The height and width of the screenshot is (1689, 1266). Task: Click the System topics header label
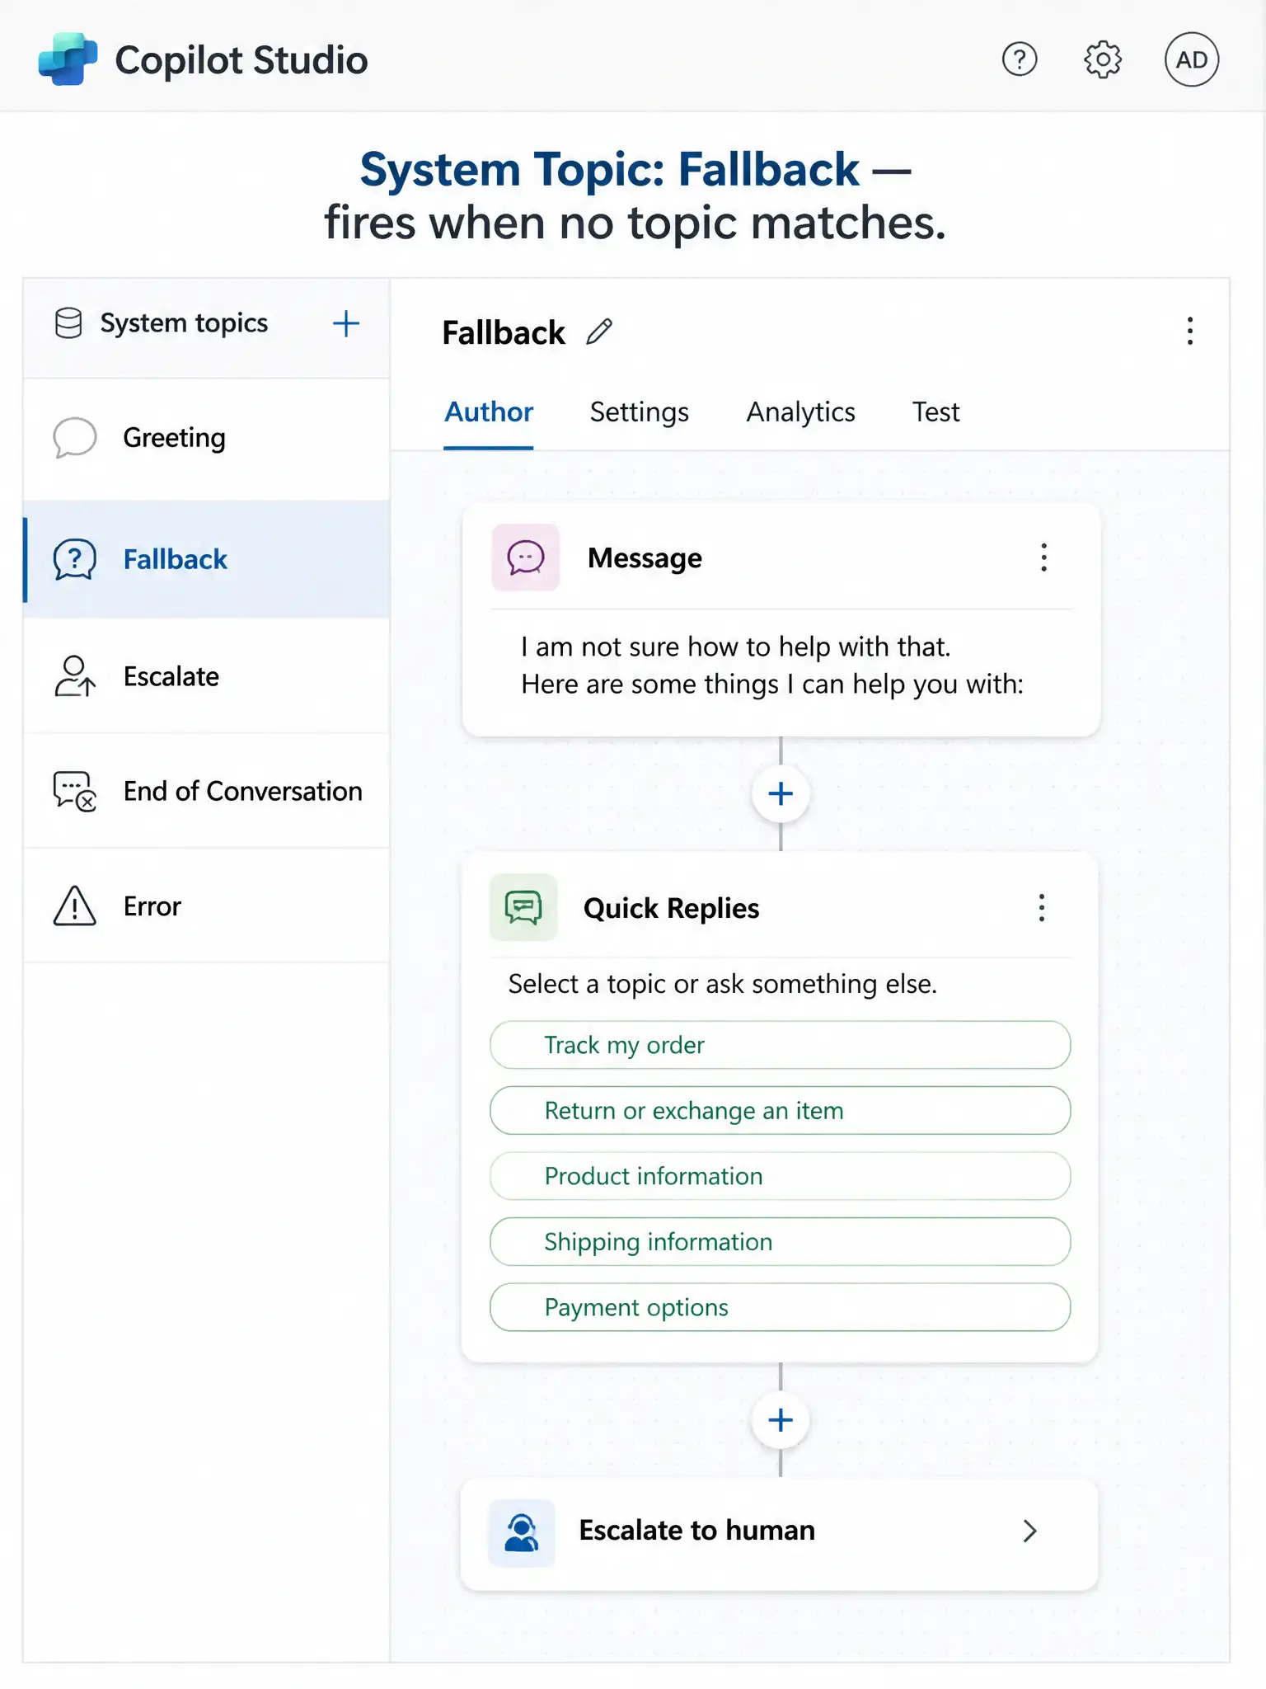(x=184, y=323)
